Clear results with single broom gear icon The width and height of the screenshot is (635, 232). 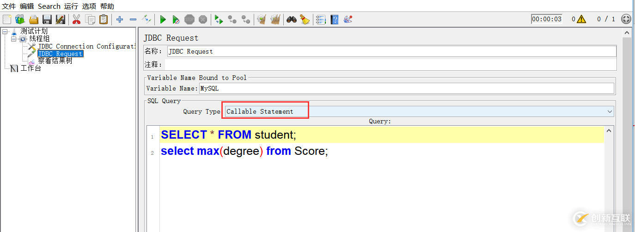click(x=262, y=19)
